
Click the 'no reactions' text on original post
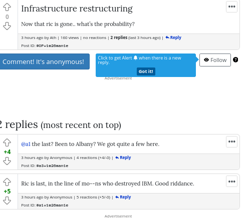click(x=95, y=38)
